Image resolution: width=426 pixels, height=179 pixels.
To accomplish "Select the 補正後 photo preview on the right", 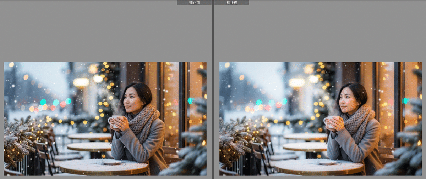I will click(321, 119).
